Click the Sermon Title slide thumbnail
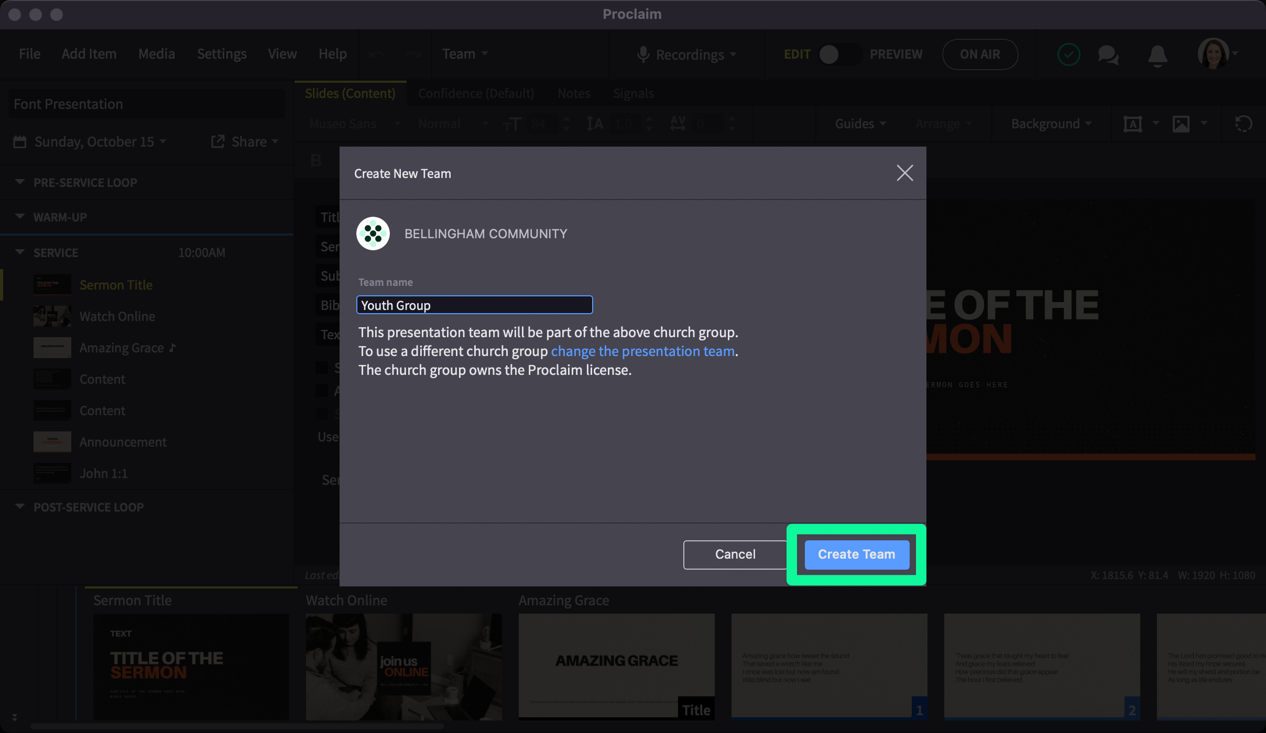Screen dimensions: 1266x733 [x=191, y=667]
